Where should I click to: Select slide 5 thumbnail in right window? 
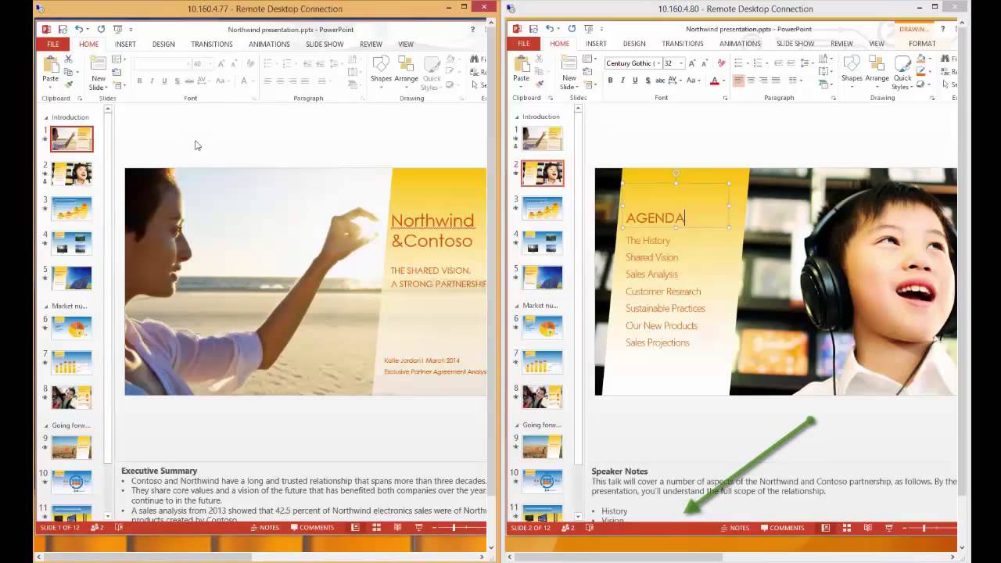point(542,278)
